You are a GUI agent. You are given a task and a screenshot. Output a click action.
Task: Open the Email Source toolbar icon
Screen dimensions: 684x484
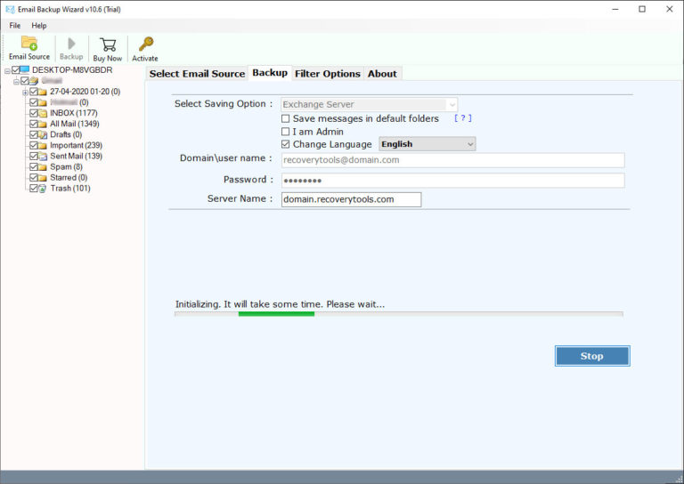(x=29, y=43)
